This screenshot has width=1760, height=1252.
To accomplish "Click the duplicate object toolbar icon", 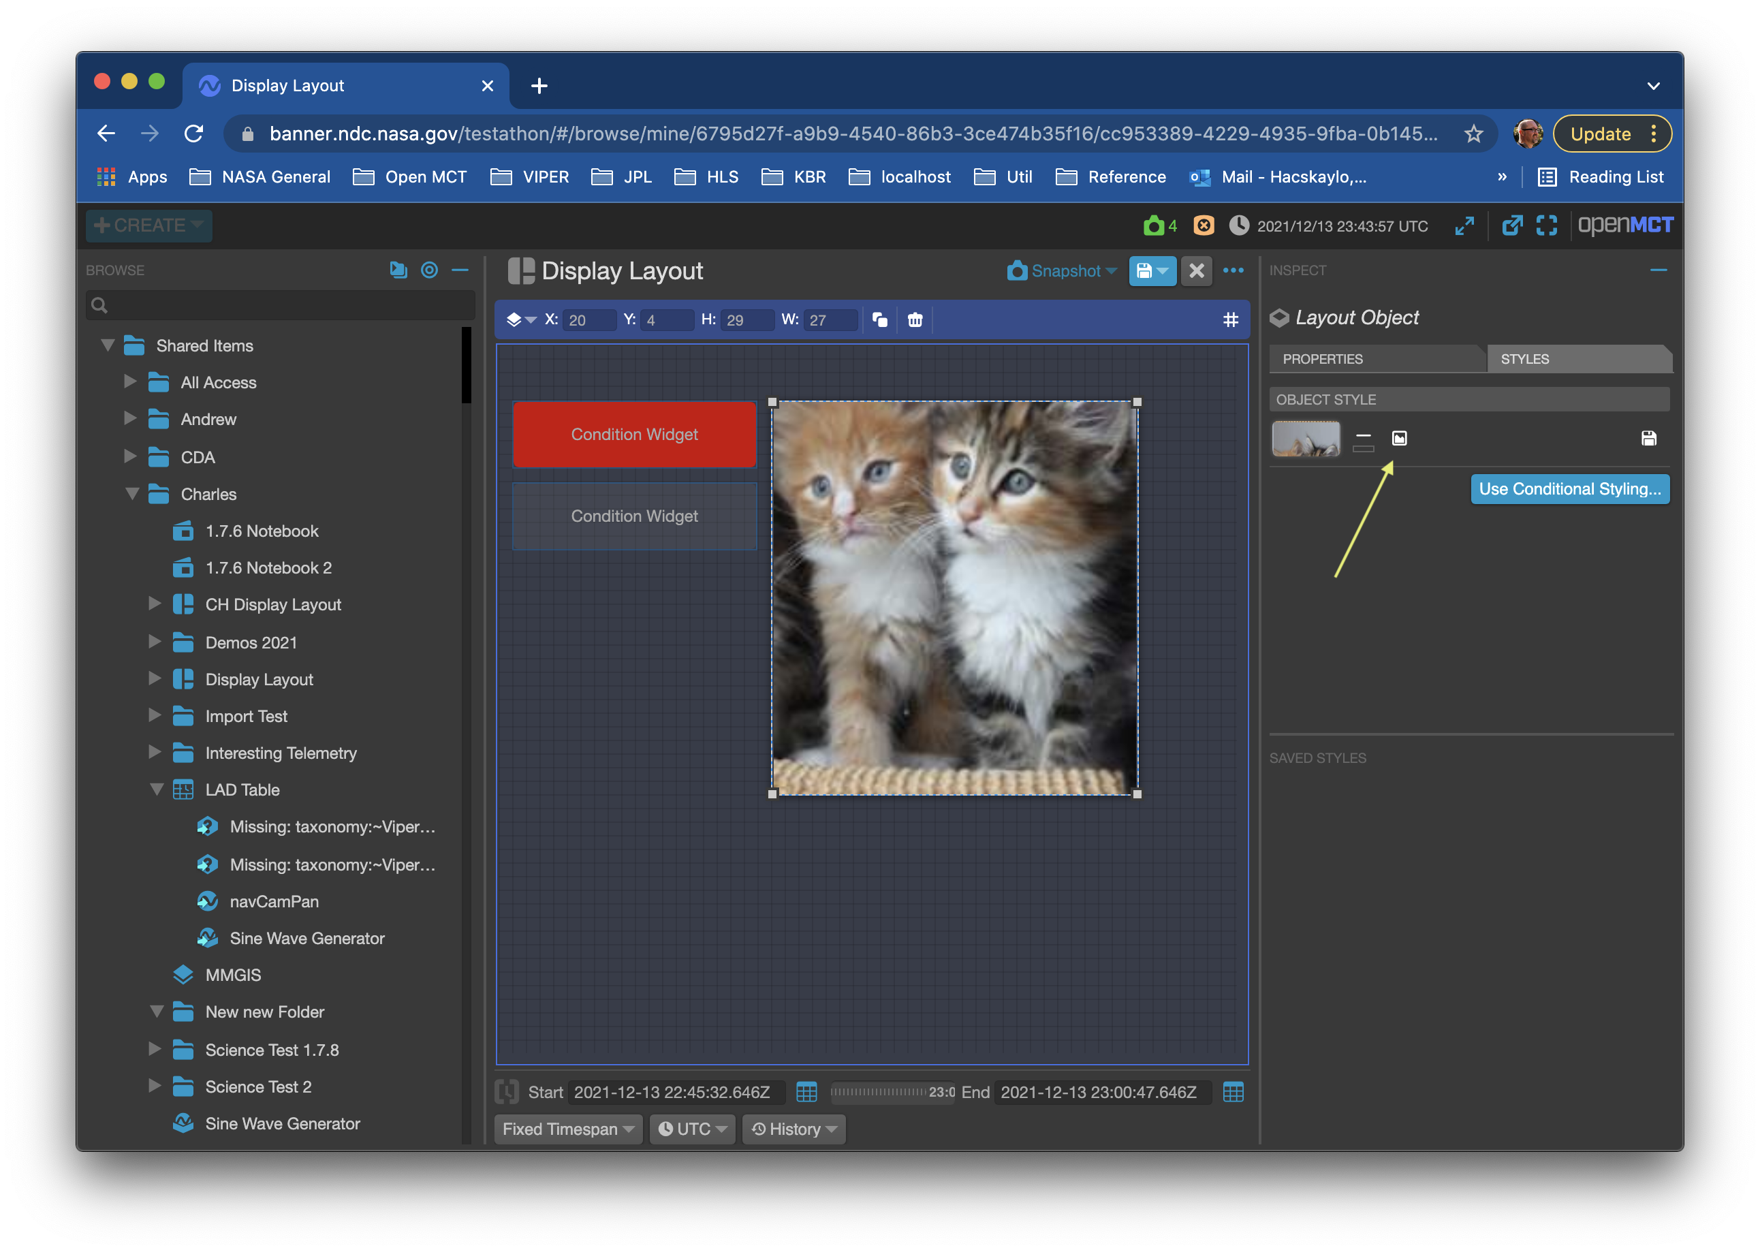I will [x=879, y=319].
